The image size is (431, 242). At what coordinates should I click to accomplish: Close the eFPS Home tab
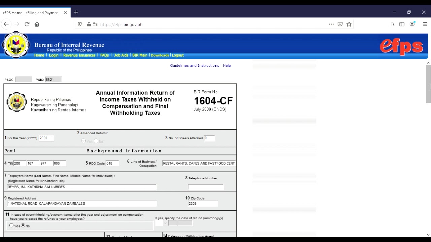coord(65,13)
